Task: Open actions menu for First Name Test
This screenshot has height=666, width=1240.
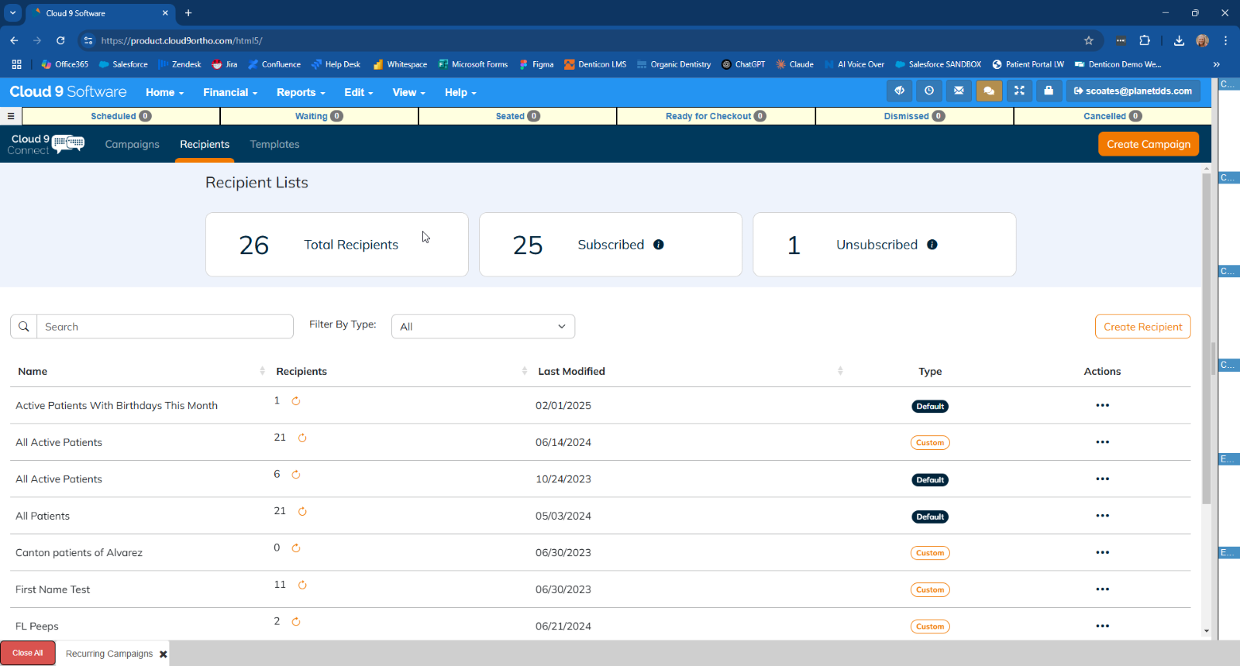Action: [x=1102, y=589]
